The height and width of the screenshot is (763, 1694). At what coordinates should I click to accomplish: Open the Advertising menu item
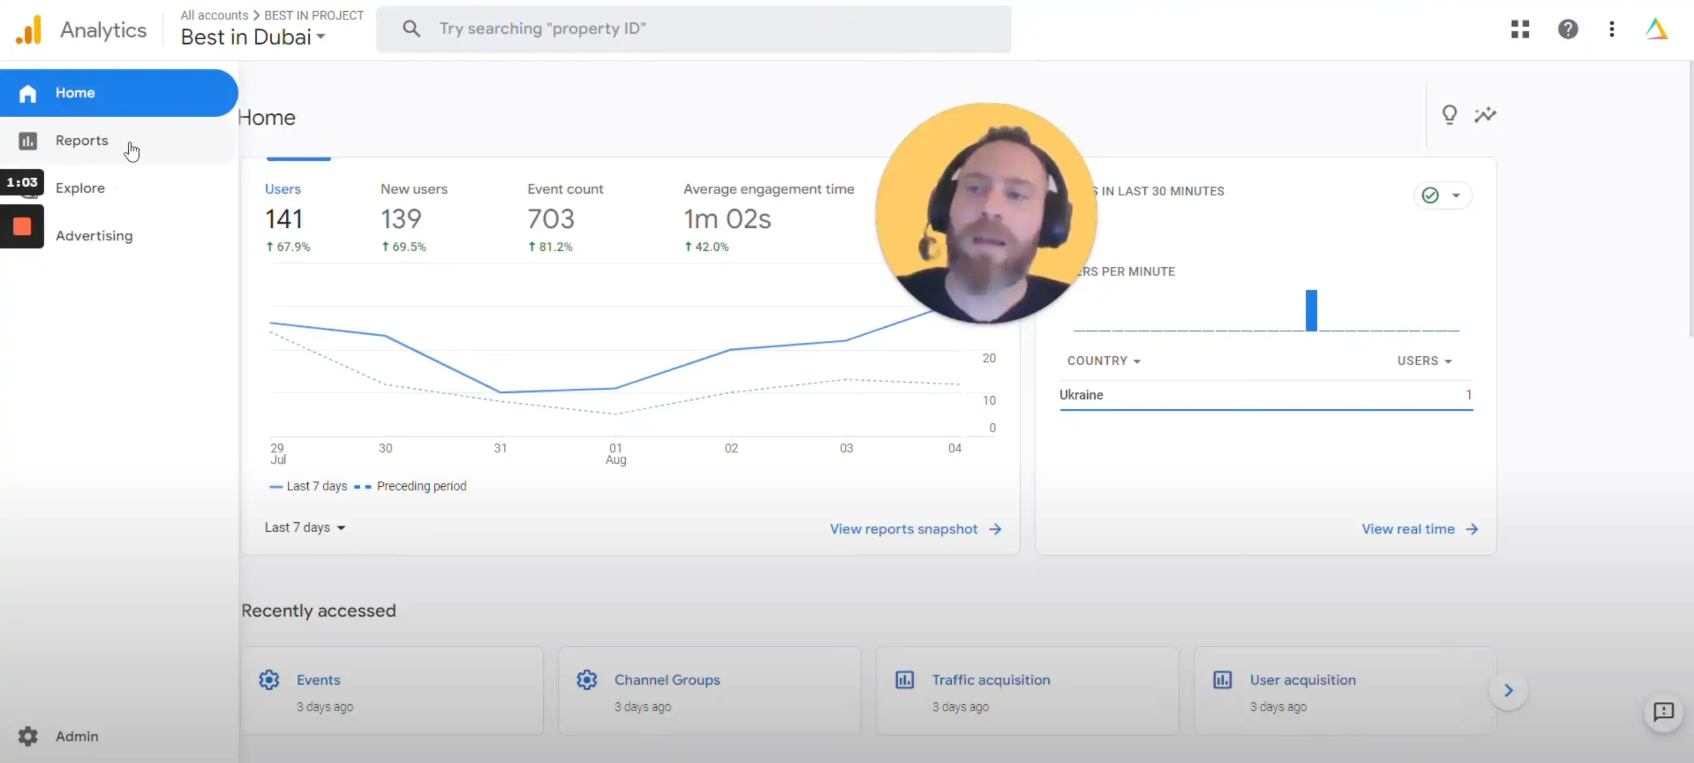tap(119, 235)
